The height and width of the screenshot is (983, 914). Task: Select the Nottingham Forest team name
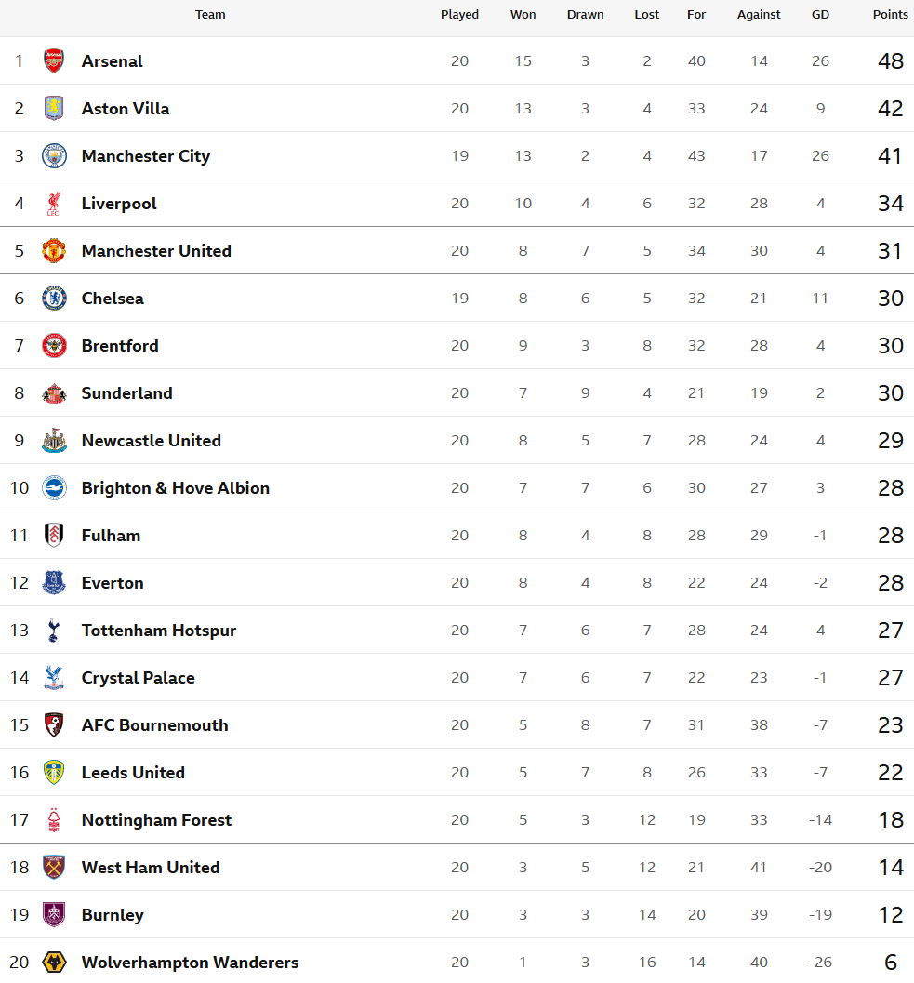[x=156, y=820]
